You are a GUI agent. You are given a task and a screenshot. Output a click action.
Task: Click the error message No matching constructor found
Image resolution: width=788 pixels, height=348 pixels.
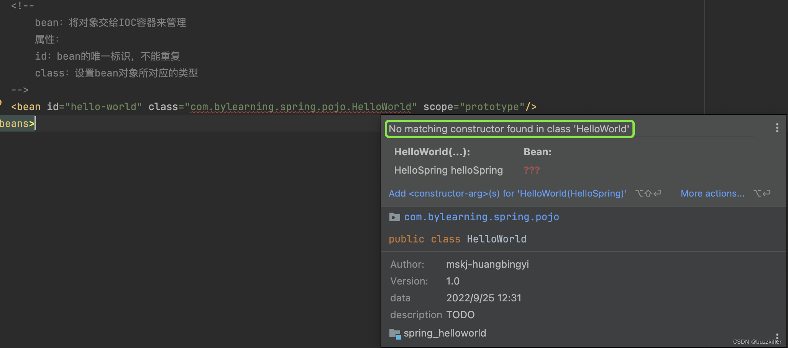(x=509, y=129)
